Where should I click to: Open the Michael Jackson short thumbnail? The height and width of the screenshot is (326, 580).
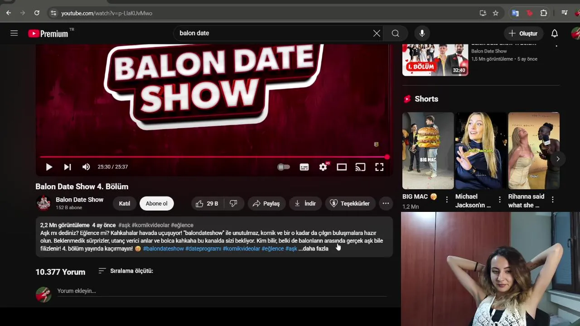481,151
